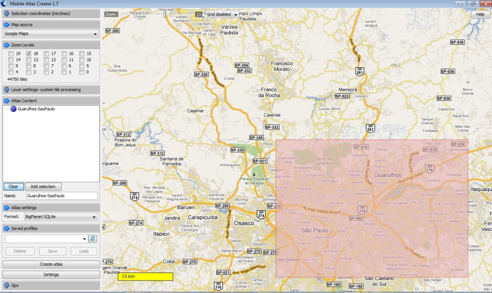Screen dimensions: 492x293
Task: Edit the atlas Name field
Action: coord(62,196)
